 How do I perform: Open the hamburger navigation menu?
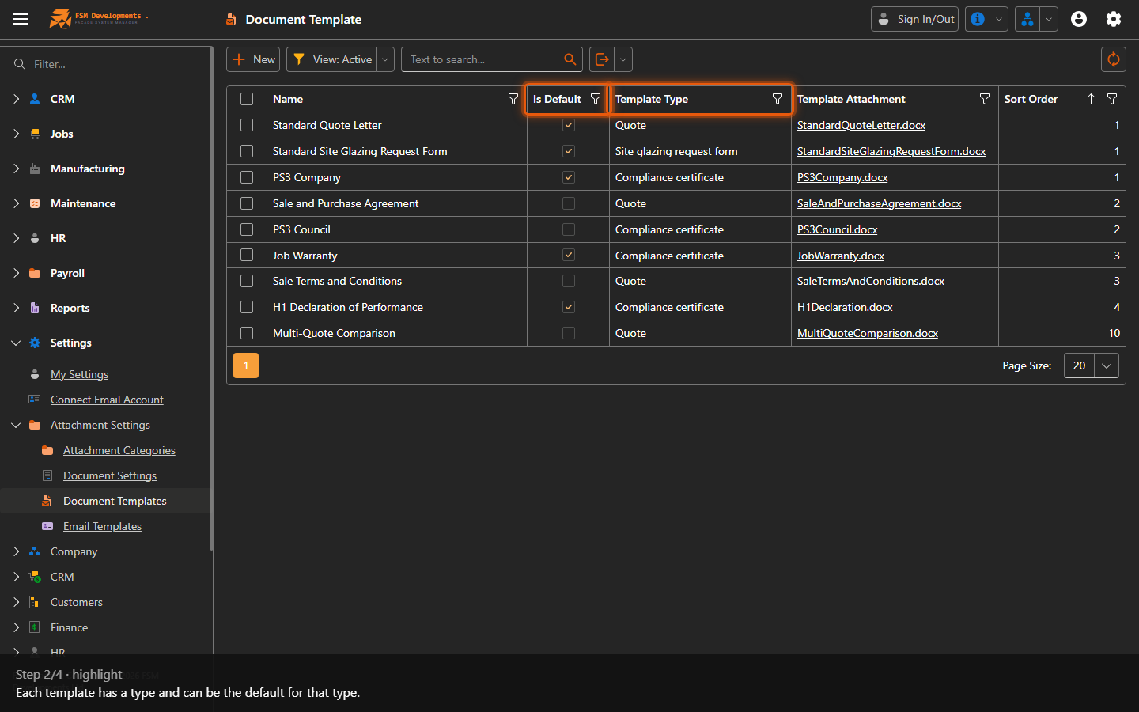click(x=21, y=19)
